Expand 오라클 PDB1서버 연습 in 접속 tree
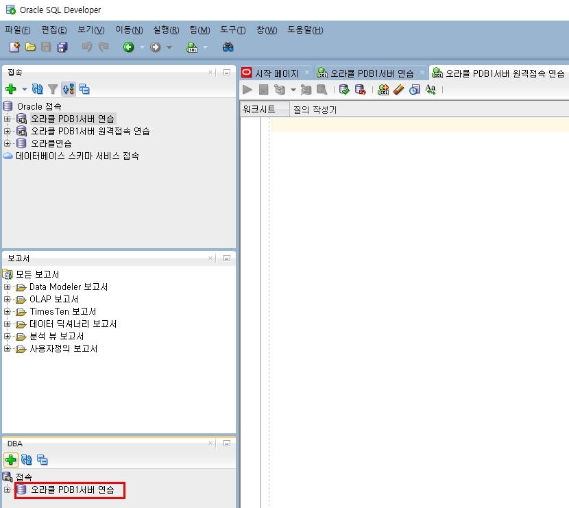Image resolution: width=569 pixels, height=508 pixels. (8, 119)
